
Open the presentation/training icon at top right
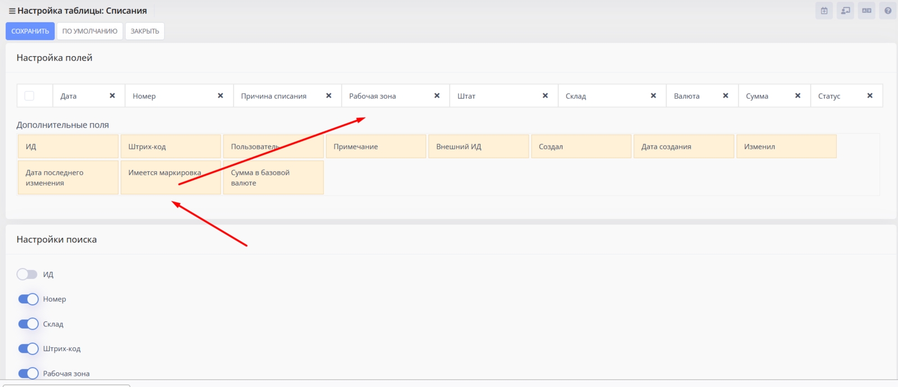point(845,11)
